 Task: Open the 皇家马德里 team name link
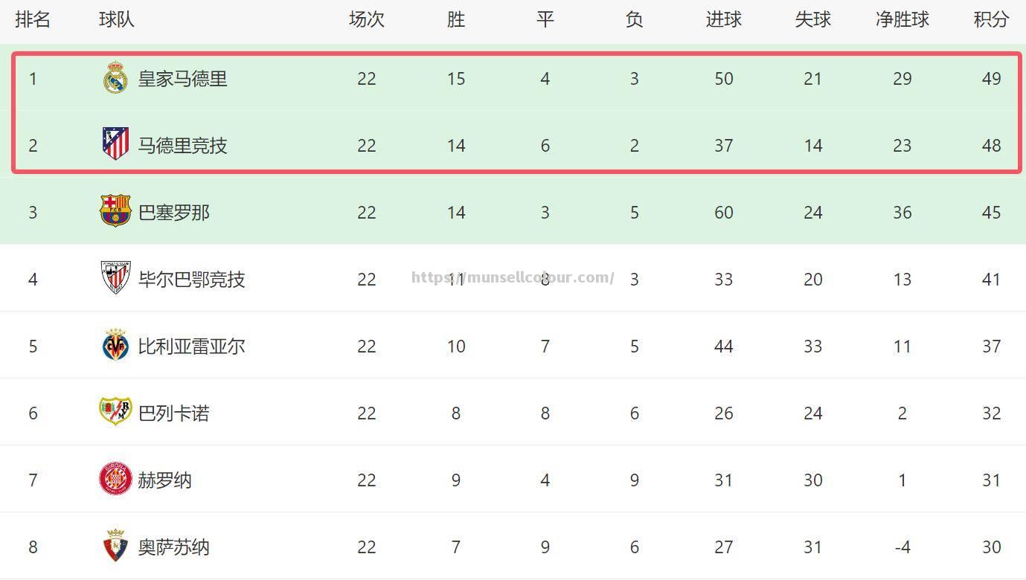click(x=182, y=79)
